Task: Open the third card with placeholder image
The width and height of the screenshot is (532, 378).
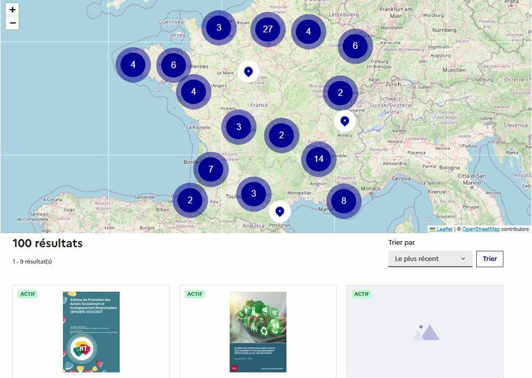Action: [425, 332]
